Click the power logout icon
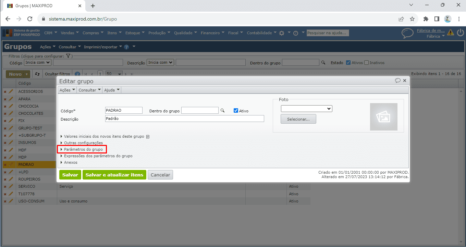The image size is (466, 247). [460, 33]
